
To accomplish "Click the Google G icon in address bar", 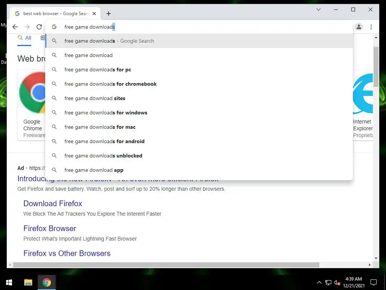I will coord(54,27).
